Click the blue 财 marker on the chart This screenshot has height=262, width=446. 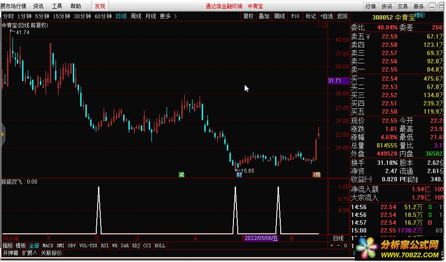click(x=239, y=175)
